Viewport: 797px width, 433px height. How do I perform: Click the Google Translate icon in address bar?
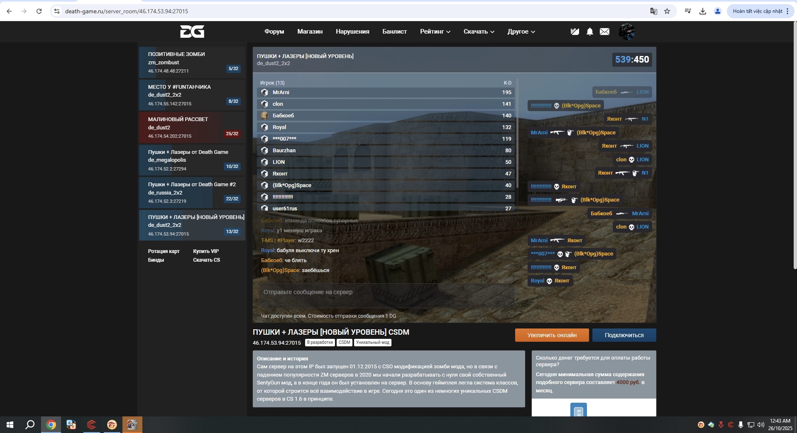(x=653, y=11)
